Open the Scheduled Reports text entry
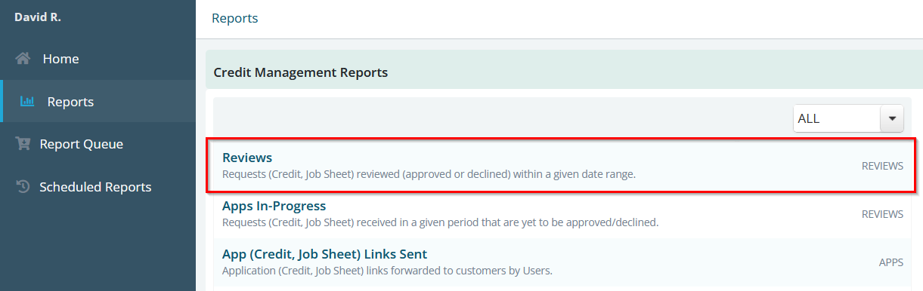The image size is (923, 291). point(95,187)
